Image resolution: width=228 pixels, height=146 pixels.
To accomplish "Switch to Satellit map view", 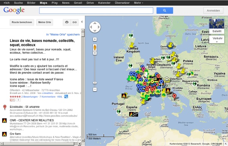I will pyautogui.click(x=217, y=31).
